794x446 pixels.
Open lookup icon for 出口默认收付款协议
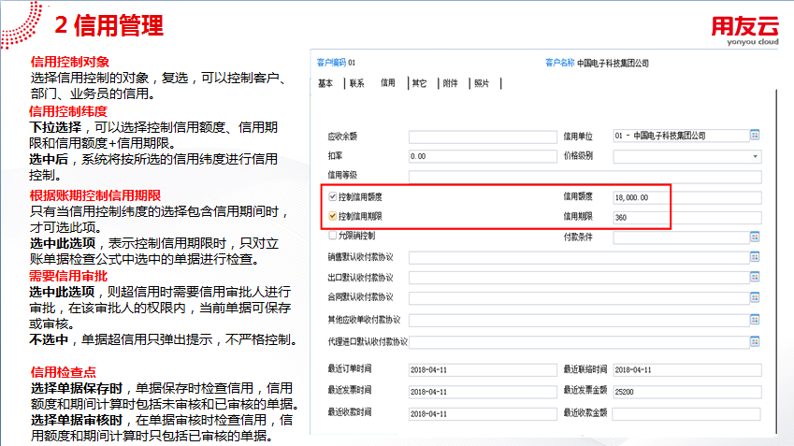(755, 277)
